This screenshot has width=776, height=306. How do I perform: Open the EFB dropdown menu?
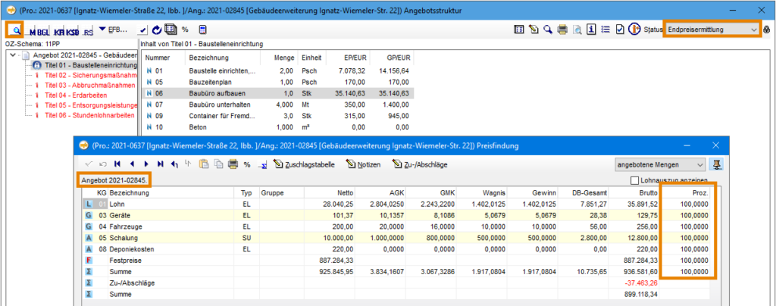pos(114,30)
